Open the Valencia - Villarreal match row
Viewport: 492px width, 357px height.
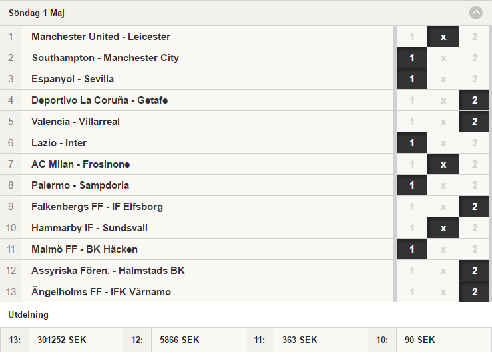[x=197, y=122]
